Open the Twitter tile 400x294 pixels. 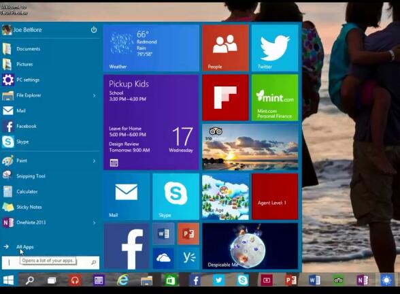click(275, 48)
